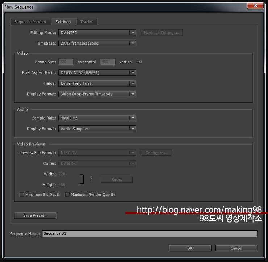The width and height of the screenshot is (268, 262).
Task: Click the preview Width value 720
Action: point(62,174)
